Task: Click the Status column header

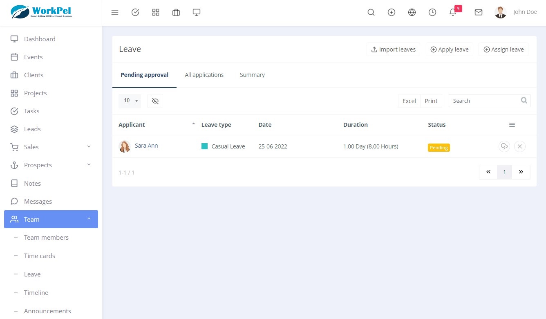Action: pyautogui.click(x=436, y=125)
